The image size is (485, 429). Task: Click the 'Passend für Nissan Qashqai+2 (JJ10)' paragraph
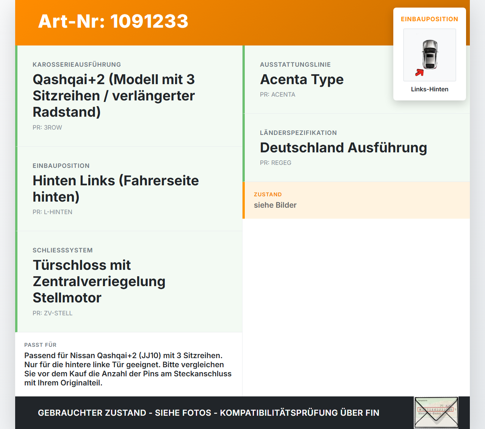coord(128,369)
